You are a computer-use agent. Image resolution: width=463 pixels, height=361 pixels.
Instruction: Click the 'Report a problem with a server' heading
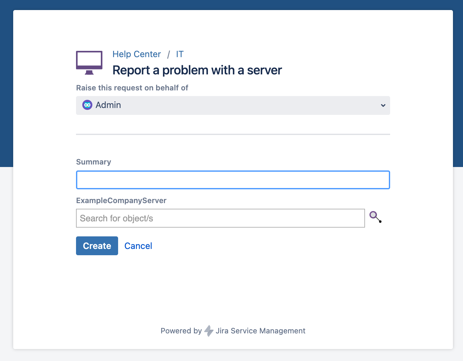[197, 70]
